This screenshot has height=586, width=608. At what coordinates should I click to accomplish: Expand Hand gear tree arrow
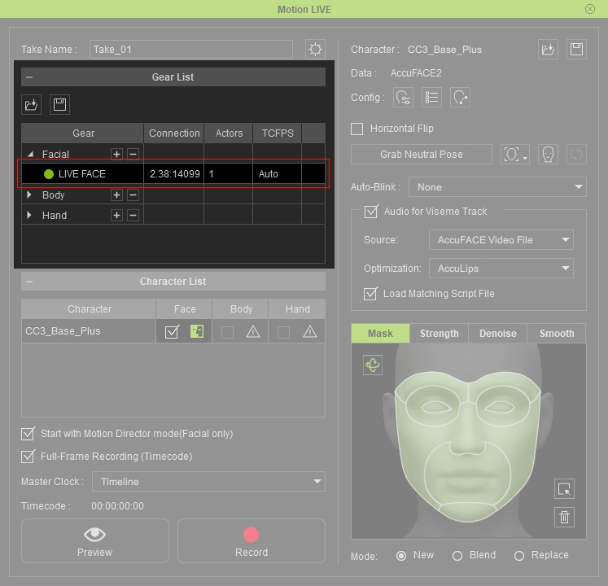(x=29, y=215)
